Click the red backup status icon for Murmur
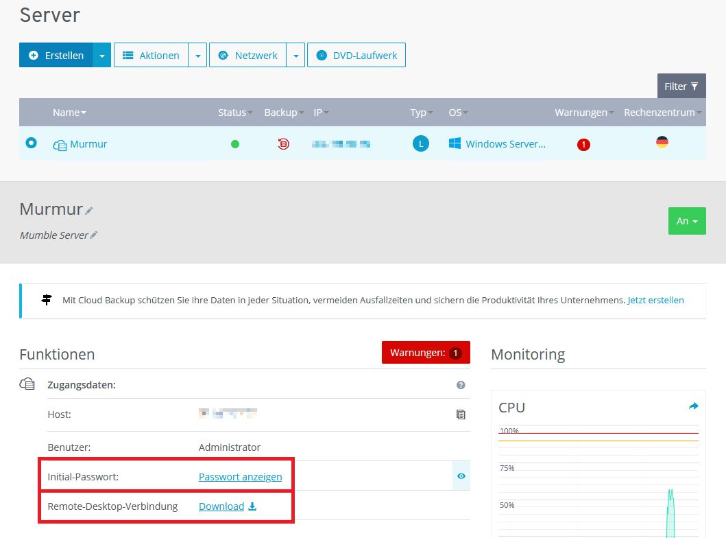The image size is (726, 538). tap(283, 144)
